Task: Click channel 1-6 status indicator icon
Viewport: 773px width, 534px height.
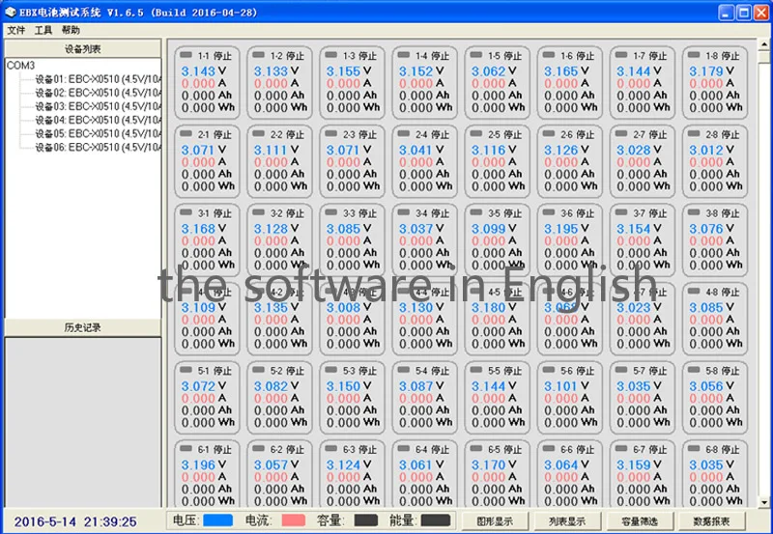Action: coord(549,55)
